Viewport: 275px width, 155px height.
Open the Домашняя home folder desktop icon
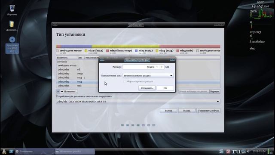click(12, 26)
